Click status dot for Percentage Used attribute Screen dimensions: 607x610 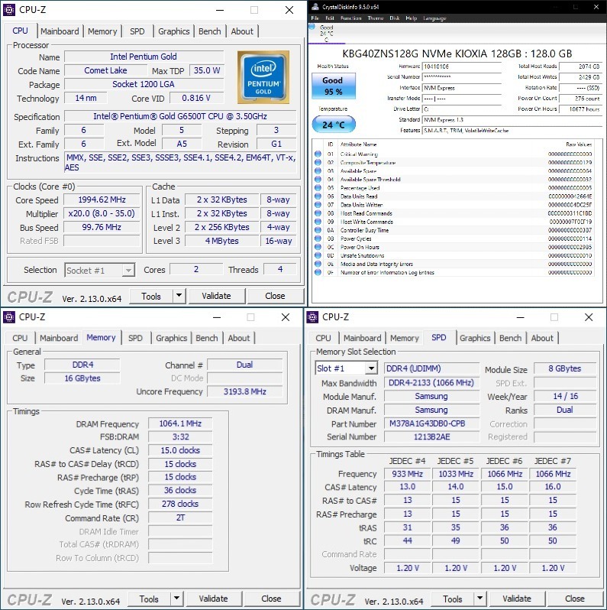point(318,188)
